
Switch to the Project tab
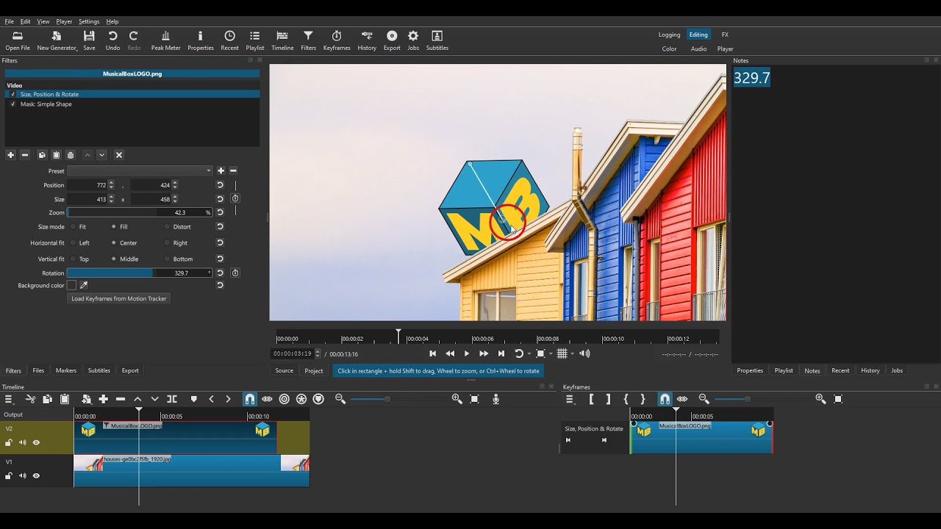click(x=314, y=371)
